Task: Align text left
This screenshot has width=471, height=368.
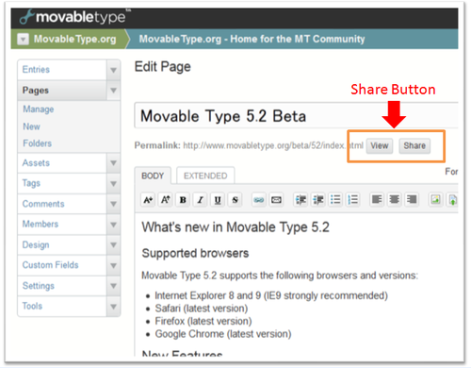Action: tap(377, 200)
